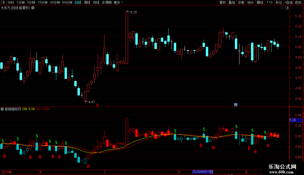The height and width of the screenshot is (175, 304).
Task: Click month 7 marker on time axis
Action: (105, 172)
